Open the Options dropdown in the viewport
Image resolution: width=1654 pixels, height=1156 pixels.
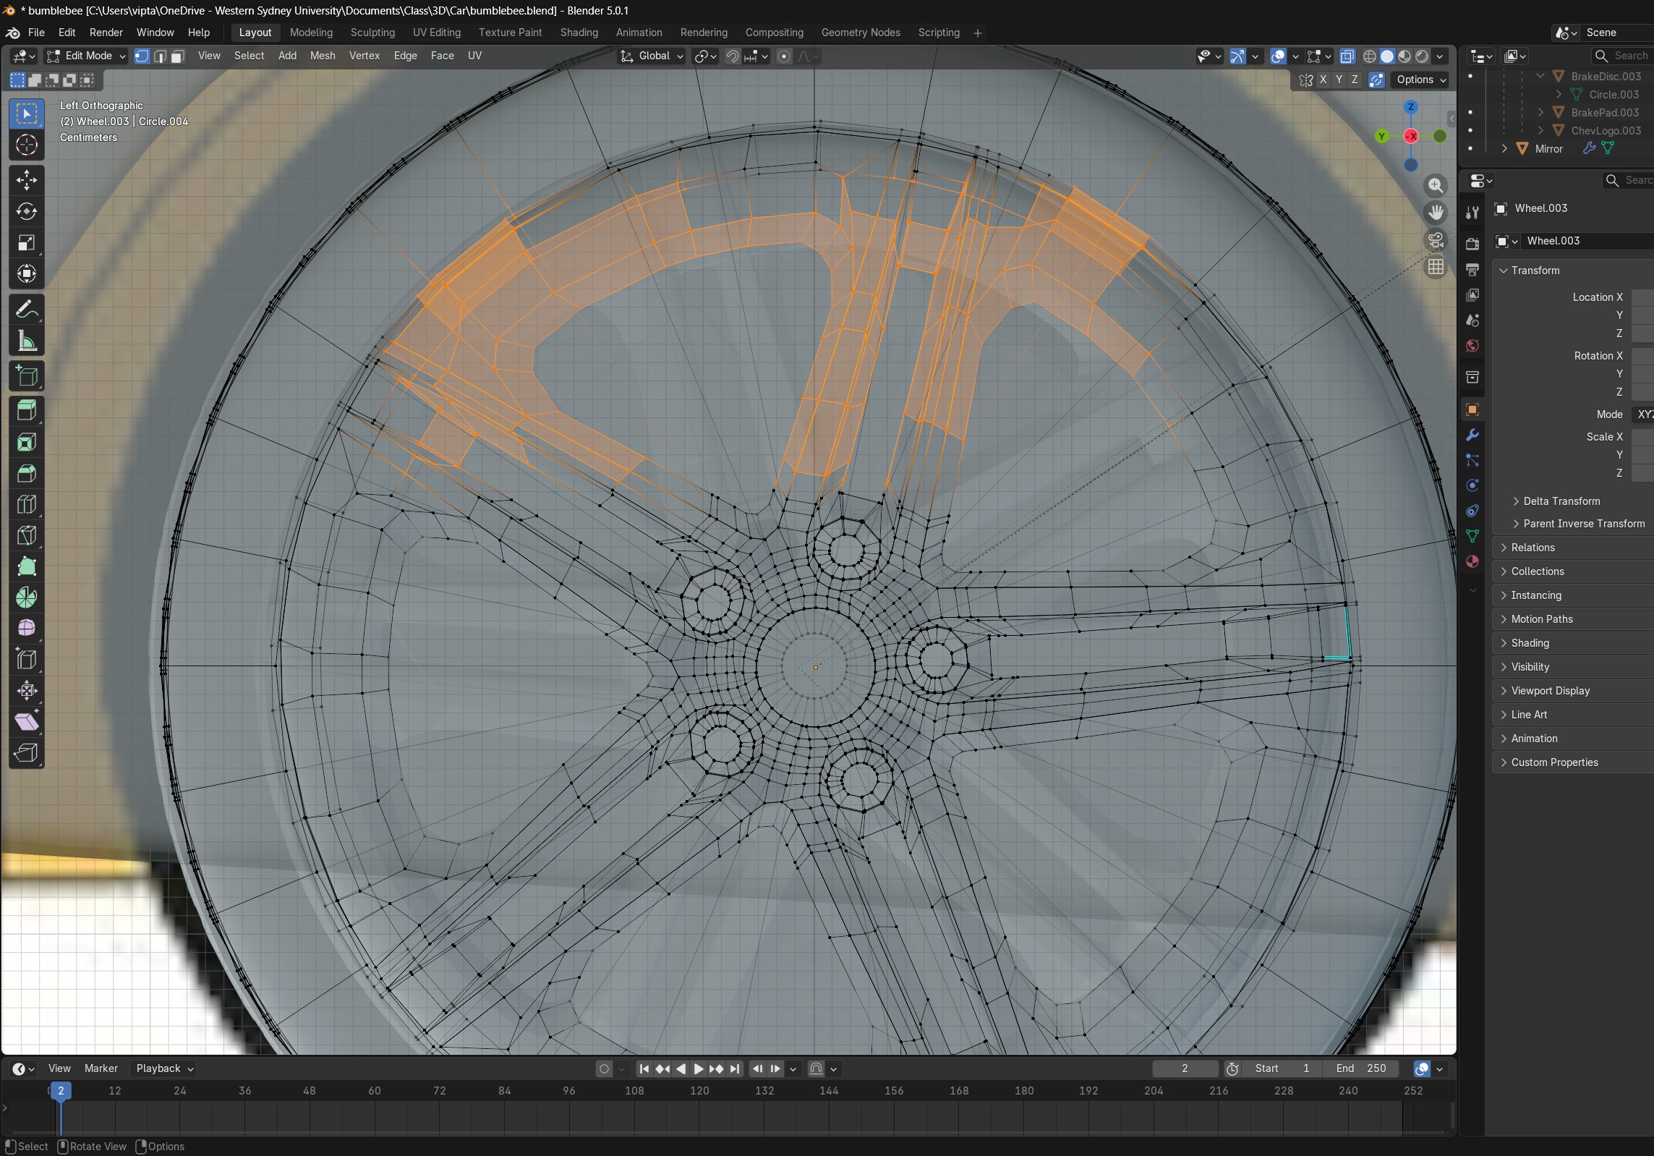pos(1420,80)
